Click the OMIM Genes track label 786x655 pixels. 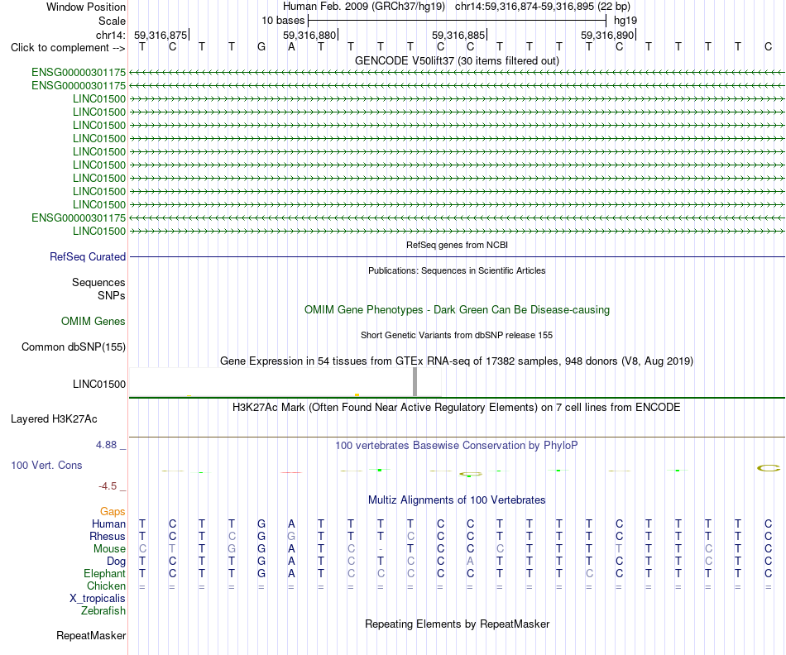tap(93, 321)
